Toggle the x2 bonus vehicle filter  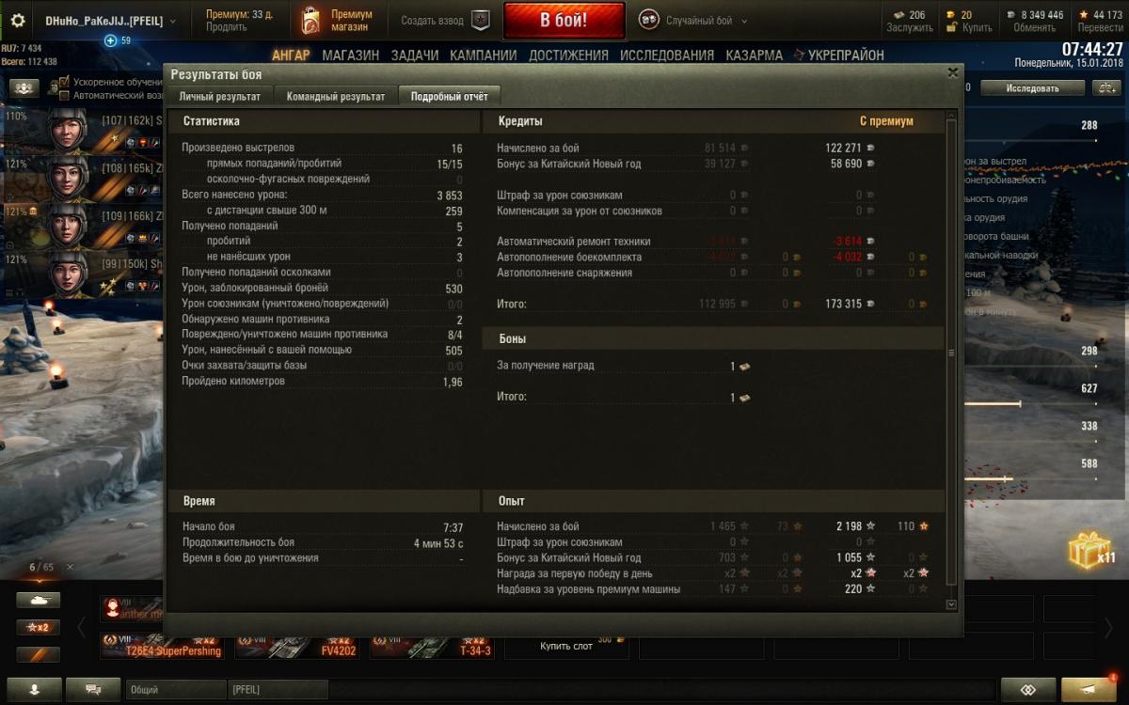[38, 627]
